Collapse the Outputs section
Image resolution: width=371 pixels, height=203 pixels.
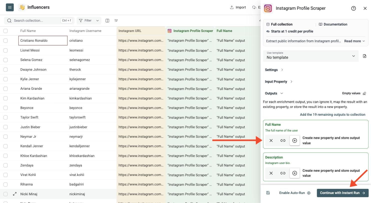point(274,93)
